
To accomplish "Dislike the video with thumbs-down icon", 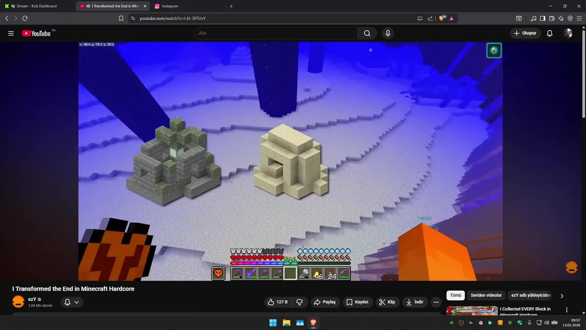I will click(x=300, y=302).
